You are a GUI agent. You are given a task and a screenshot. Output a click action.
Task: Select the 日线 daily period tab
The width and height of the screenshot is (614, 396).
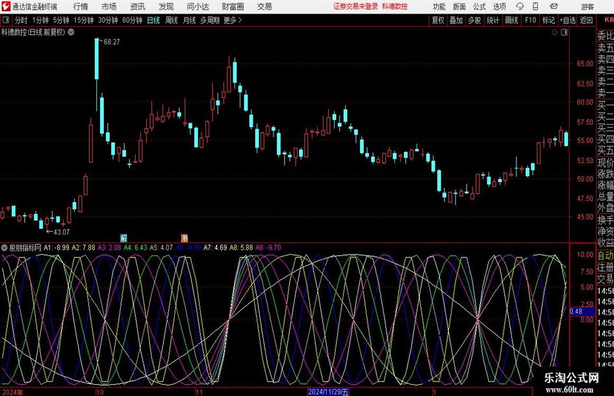click(153, 20)
